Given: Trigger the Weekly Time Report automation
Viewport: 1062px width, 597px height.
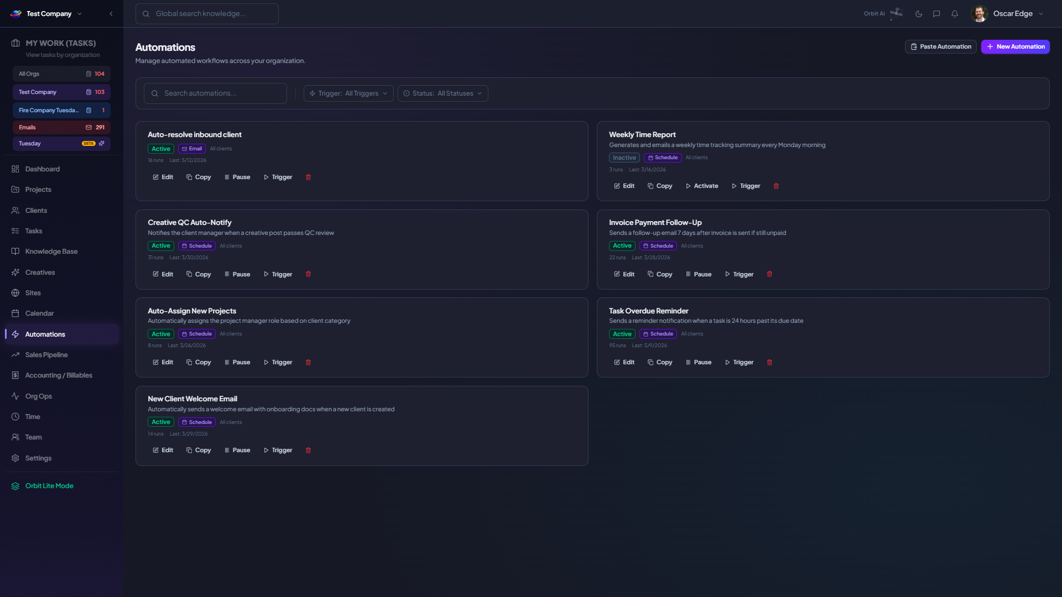Looking at the screenshot, I should 746,186.
